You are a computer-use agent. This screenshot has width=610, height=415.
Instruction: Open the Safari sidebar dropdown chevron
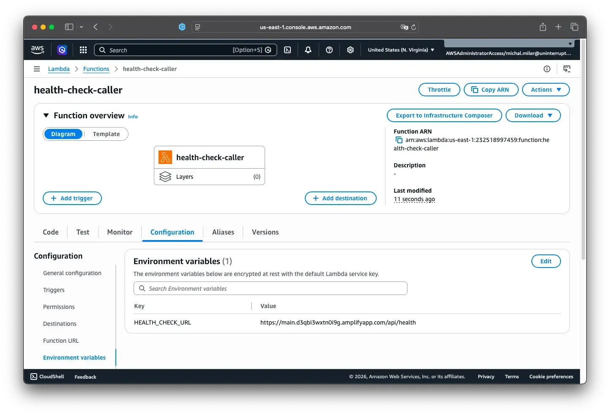tap(81, 27)
